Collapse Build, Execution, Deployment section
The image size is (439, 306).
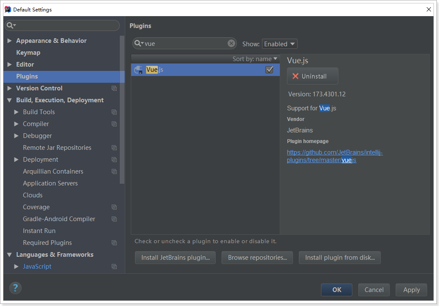click(x=10, y=100)
